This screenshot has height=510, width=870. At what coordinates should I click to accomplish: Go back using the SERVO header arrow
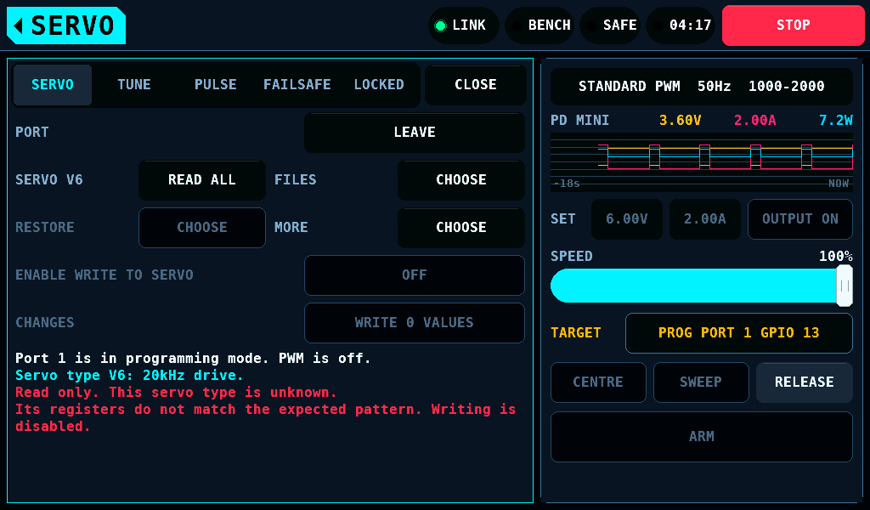tap(66, 25)
